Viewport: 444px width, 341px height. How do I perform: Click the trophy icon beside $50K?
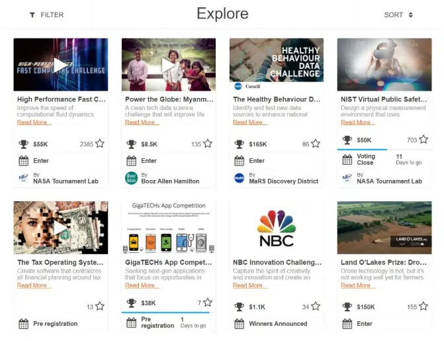[347, 140]
